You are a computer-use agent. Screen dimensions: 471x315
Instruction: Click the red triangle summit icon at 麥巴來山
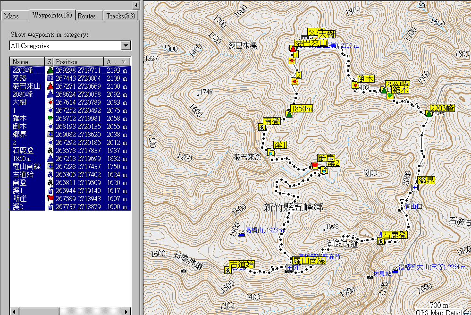[293, 48]
